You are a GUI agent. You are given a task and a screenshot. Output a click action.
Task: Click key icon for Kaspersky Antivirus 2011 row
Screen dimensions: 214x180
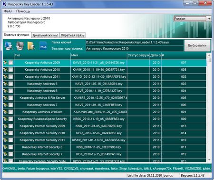click(x=5, y=77)
